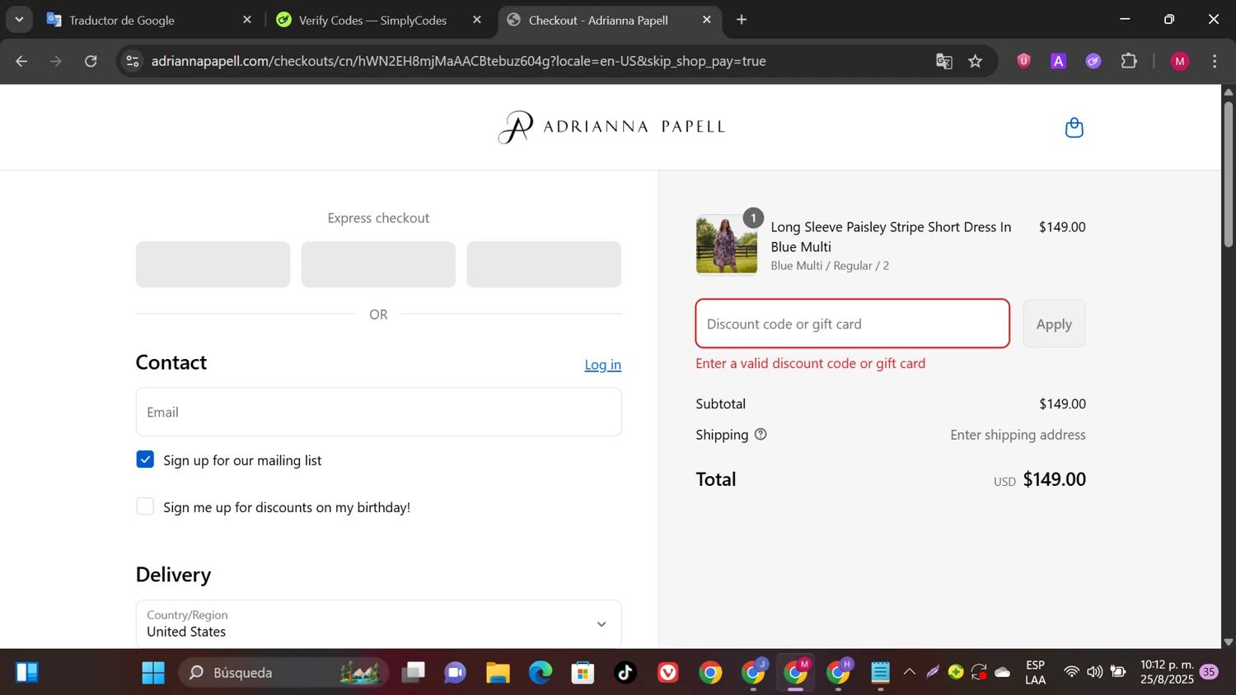Focus the Email input field
Image resolution: width=1236 pixels, height=695 pixels.
pos(379,412)
